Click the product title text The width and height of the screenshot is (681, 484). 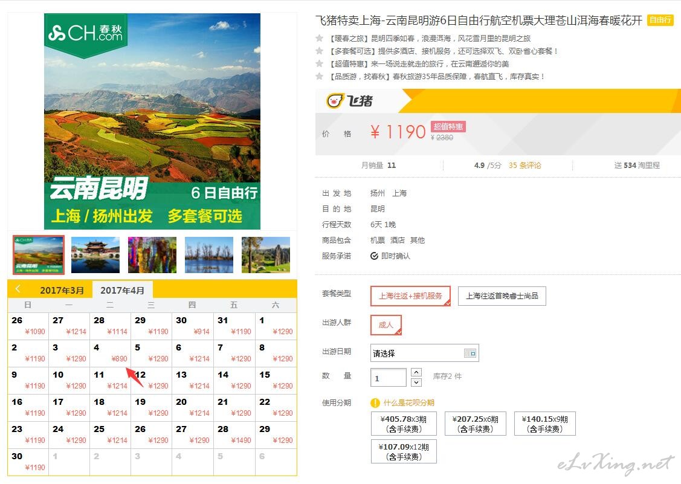point(479,21)
